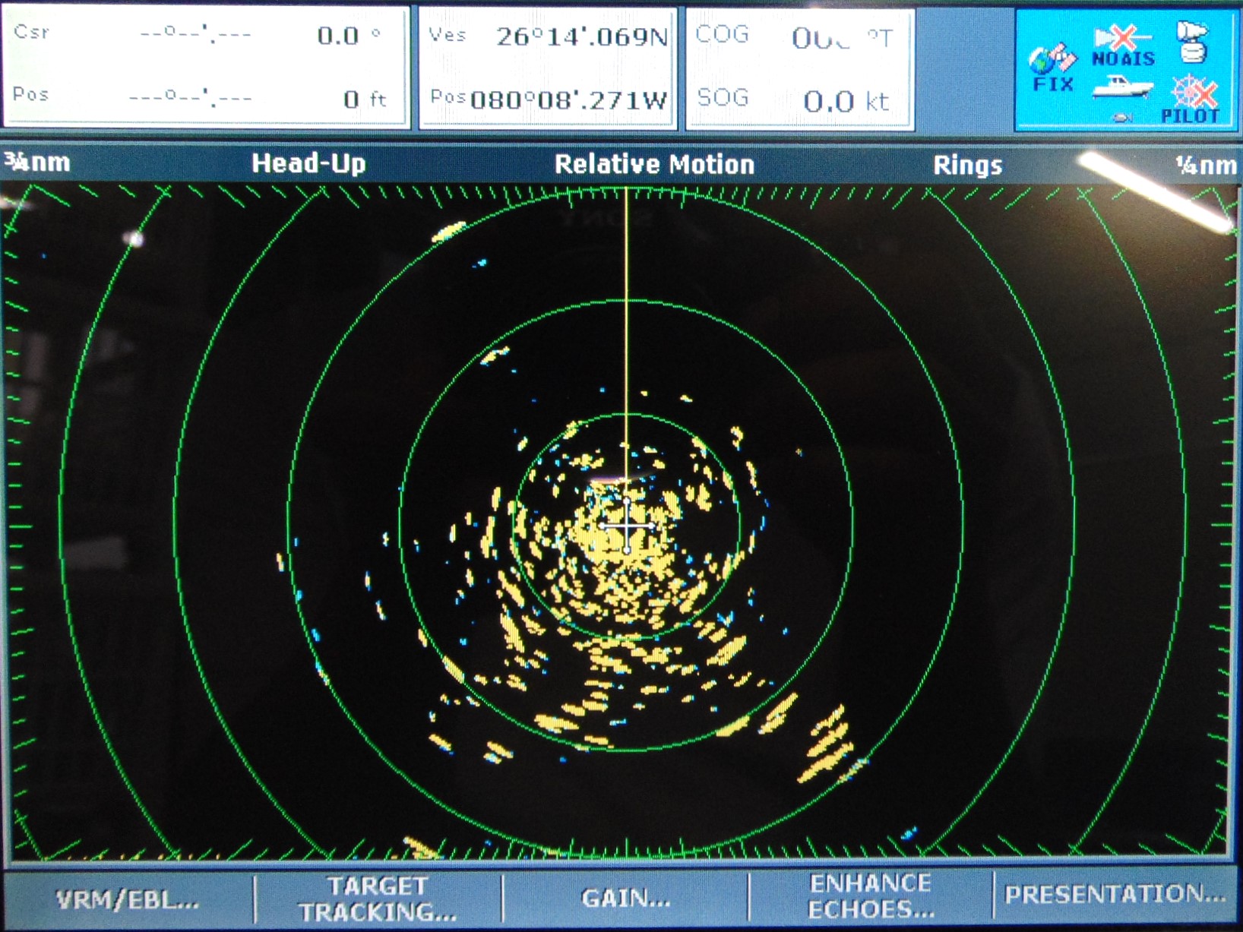Viewport: 1243px width, 932px height.
Task: Click the ¾nm range indicator
Action: (x=37, y=163)
